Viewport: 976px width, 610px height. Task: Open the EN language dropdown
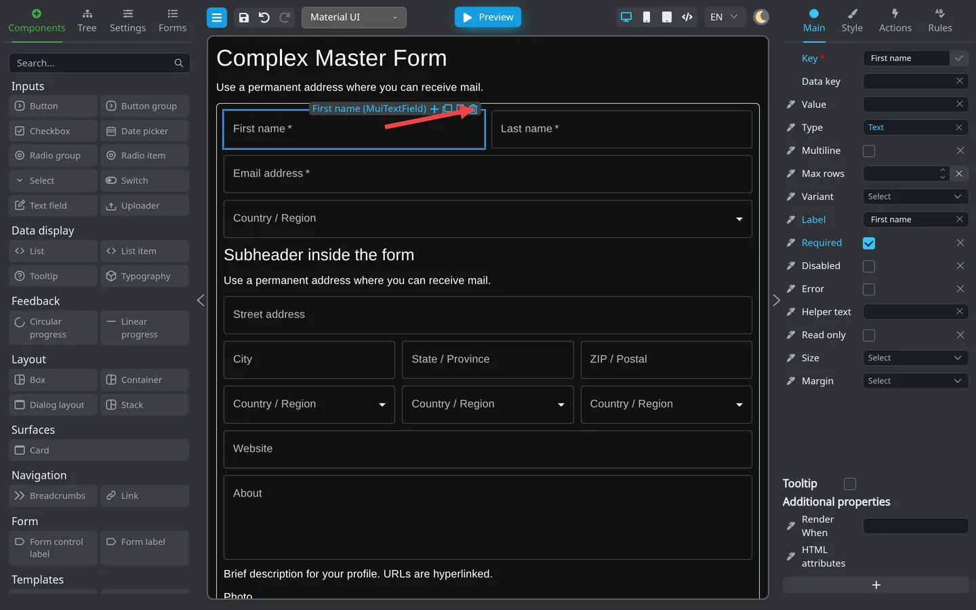coord(725,17)
